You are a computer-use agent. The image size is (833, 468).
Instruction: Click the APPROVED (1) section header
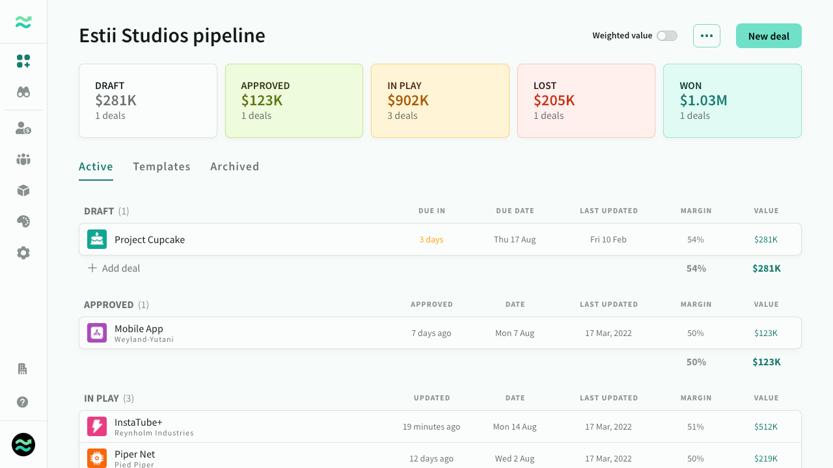tap(116, 304)
